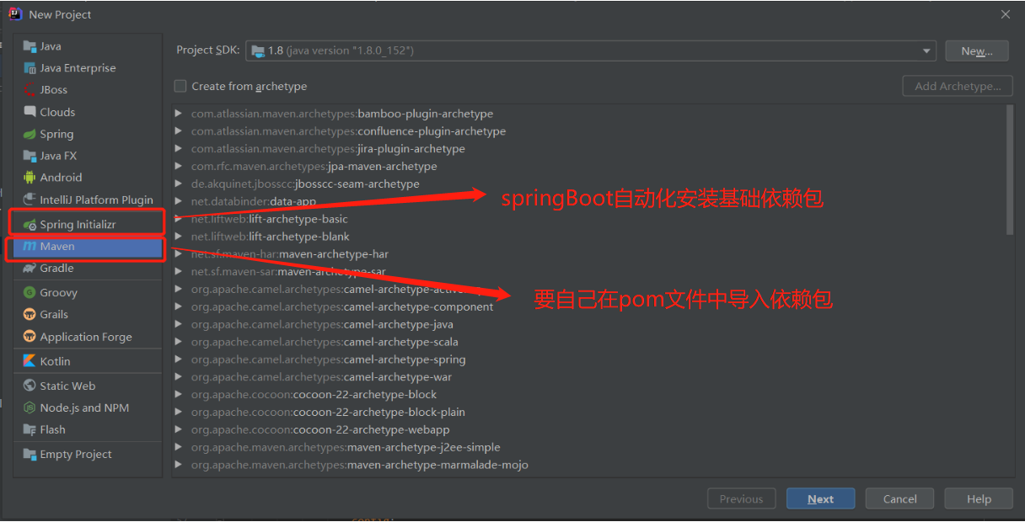Viewport: 1025px width, 522px height.
Task: Close the New Project dialog
Action: coord(1005,14)
